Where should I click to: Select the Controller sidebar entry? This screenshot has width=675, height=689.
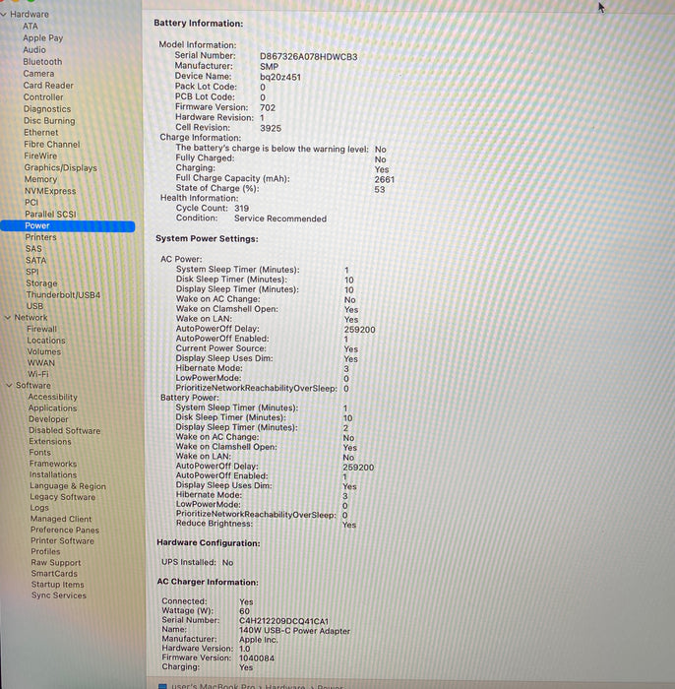(43, 97)
